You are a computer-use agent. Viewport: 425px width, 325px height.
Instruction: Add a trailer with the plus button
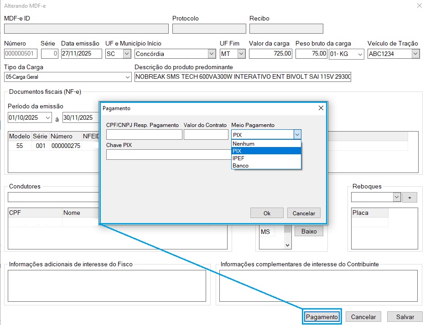(x=409, y=197)
